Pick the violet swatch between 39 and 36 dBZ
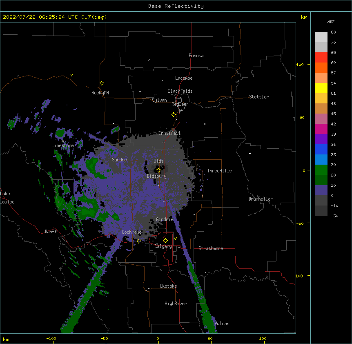The height and width of the screenshot is (344, 352). [x=321, y=139]
